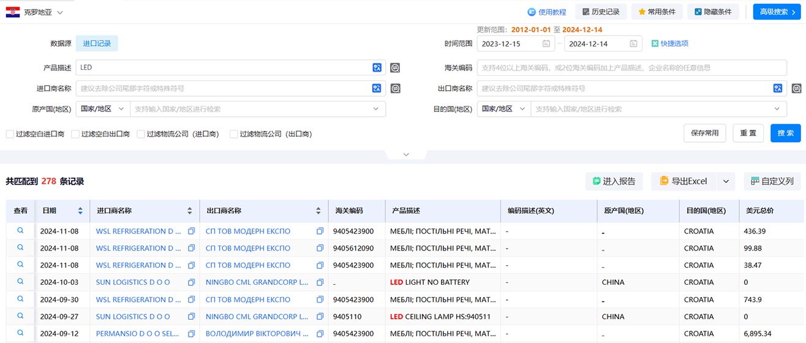Open calendar icon of end date
The width and height of the screenshot is (806, 343).
click(x=633, y=43)
